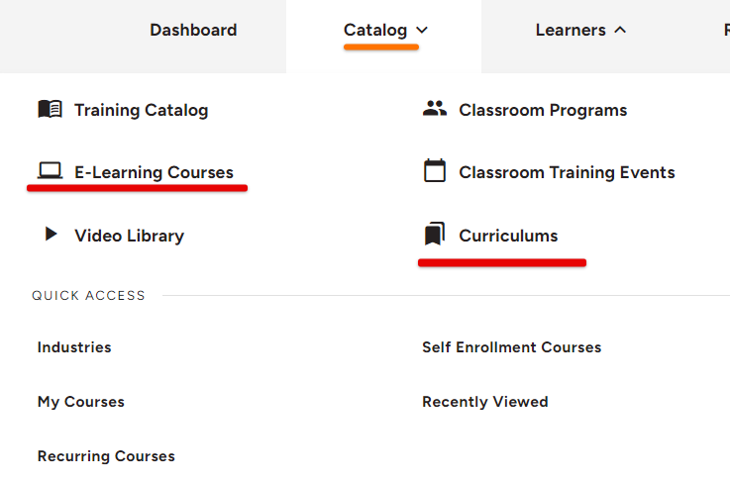Screen dimensions: 730x482
Task: Collapse the Catalog menu chevron
Action: point(423,31)
